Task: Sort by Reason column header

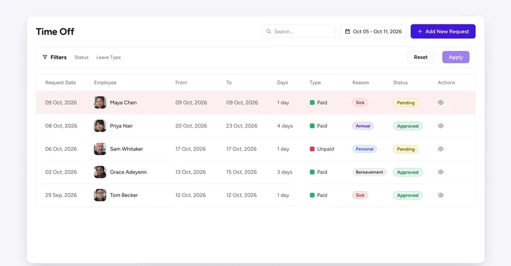Action: click(360, 83)
